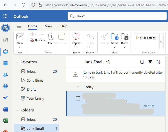Screen dimensions: 168x132
Task: Open the Outlook app launcher grid
Action: pos(5,16)
